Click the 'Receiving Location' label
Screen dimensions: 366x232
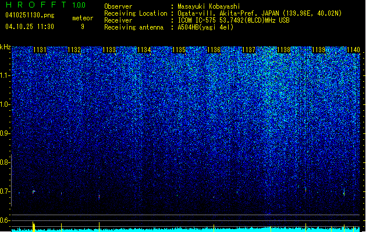(x=136, y=13)
